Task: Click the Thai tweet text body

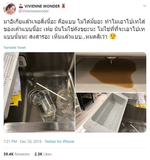Action: click(74, 29)
